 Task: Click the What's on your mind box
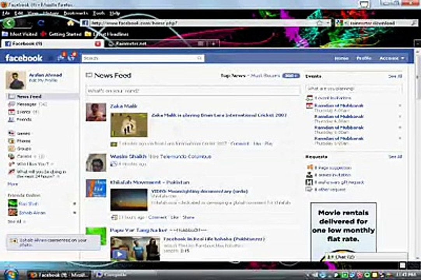point(193,91)
